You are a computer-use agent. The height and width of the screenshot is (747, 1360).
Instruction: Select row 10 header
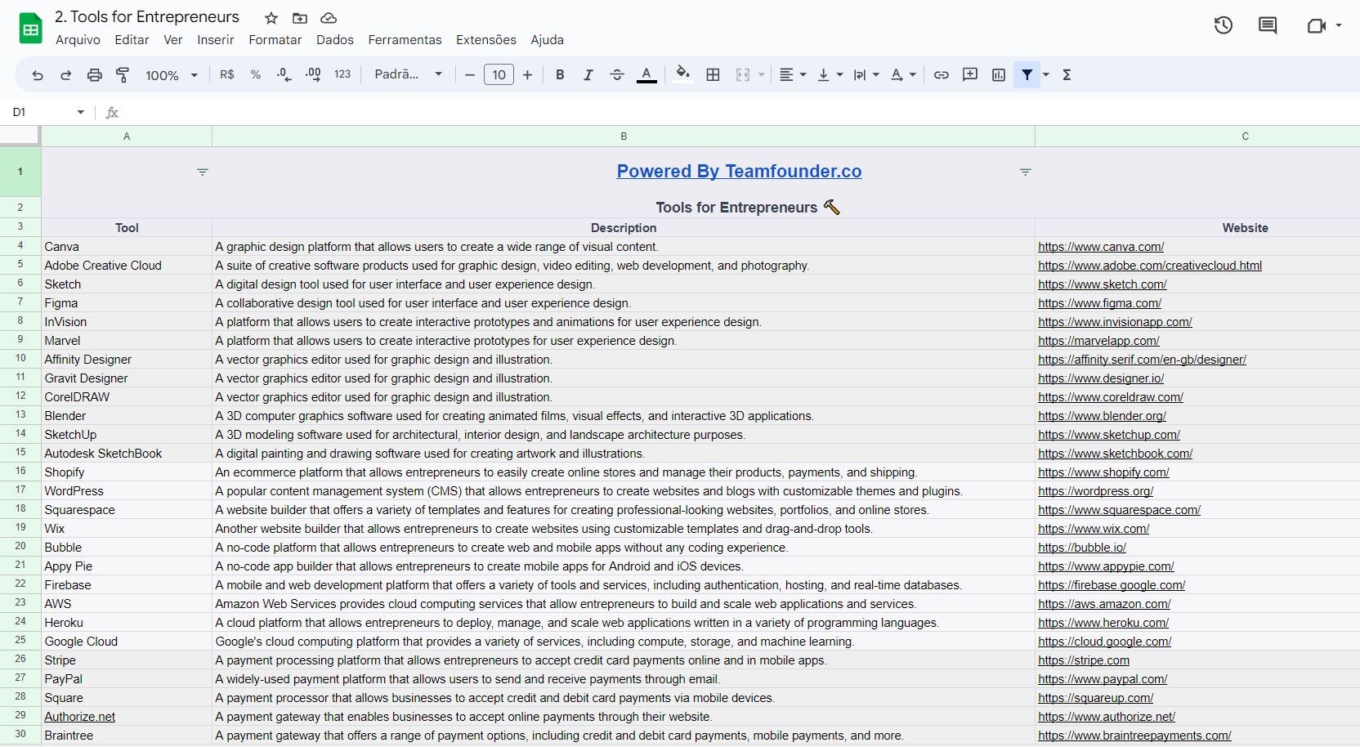coord(20,358)
